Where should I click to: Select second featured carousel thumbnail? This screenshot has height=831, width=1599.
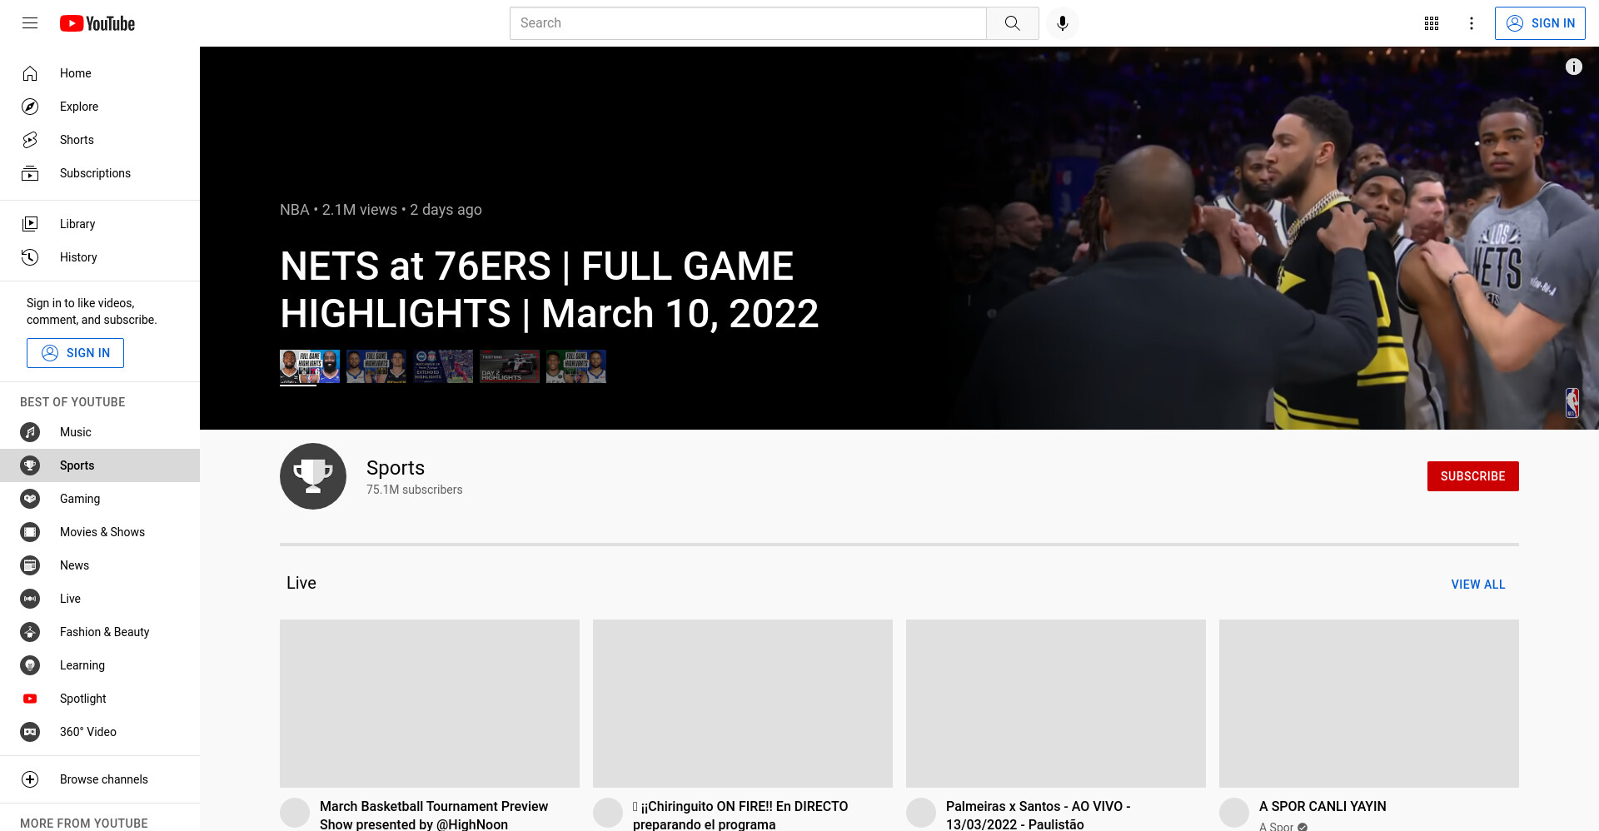pos(376,366)
